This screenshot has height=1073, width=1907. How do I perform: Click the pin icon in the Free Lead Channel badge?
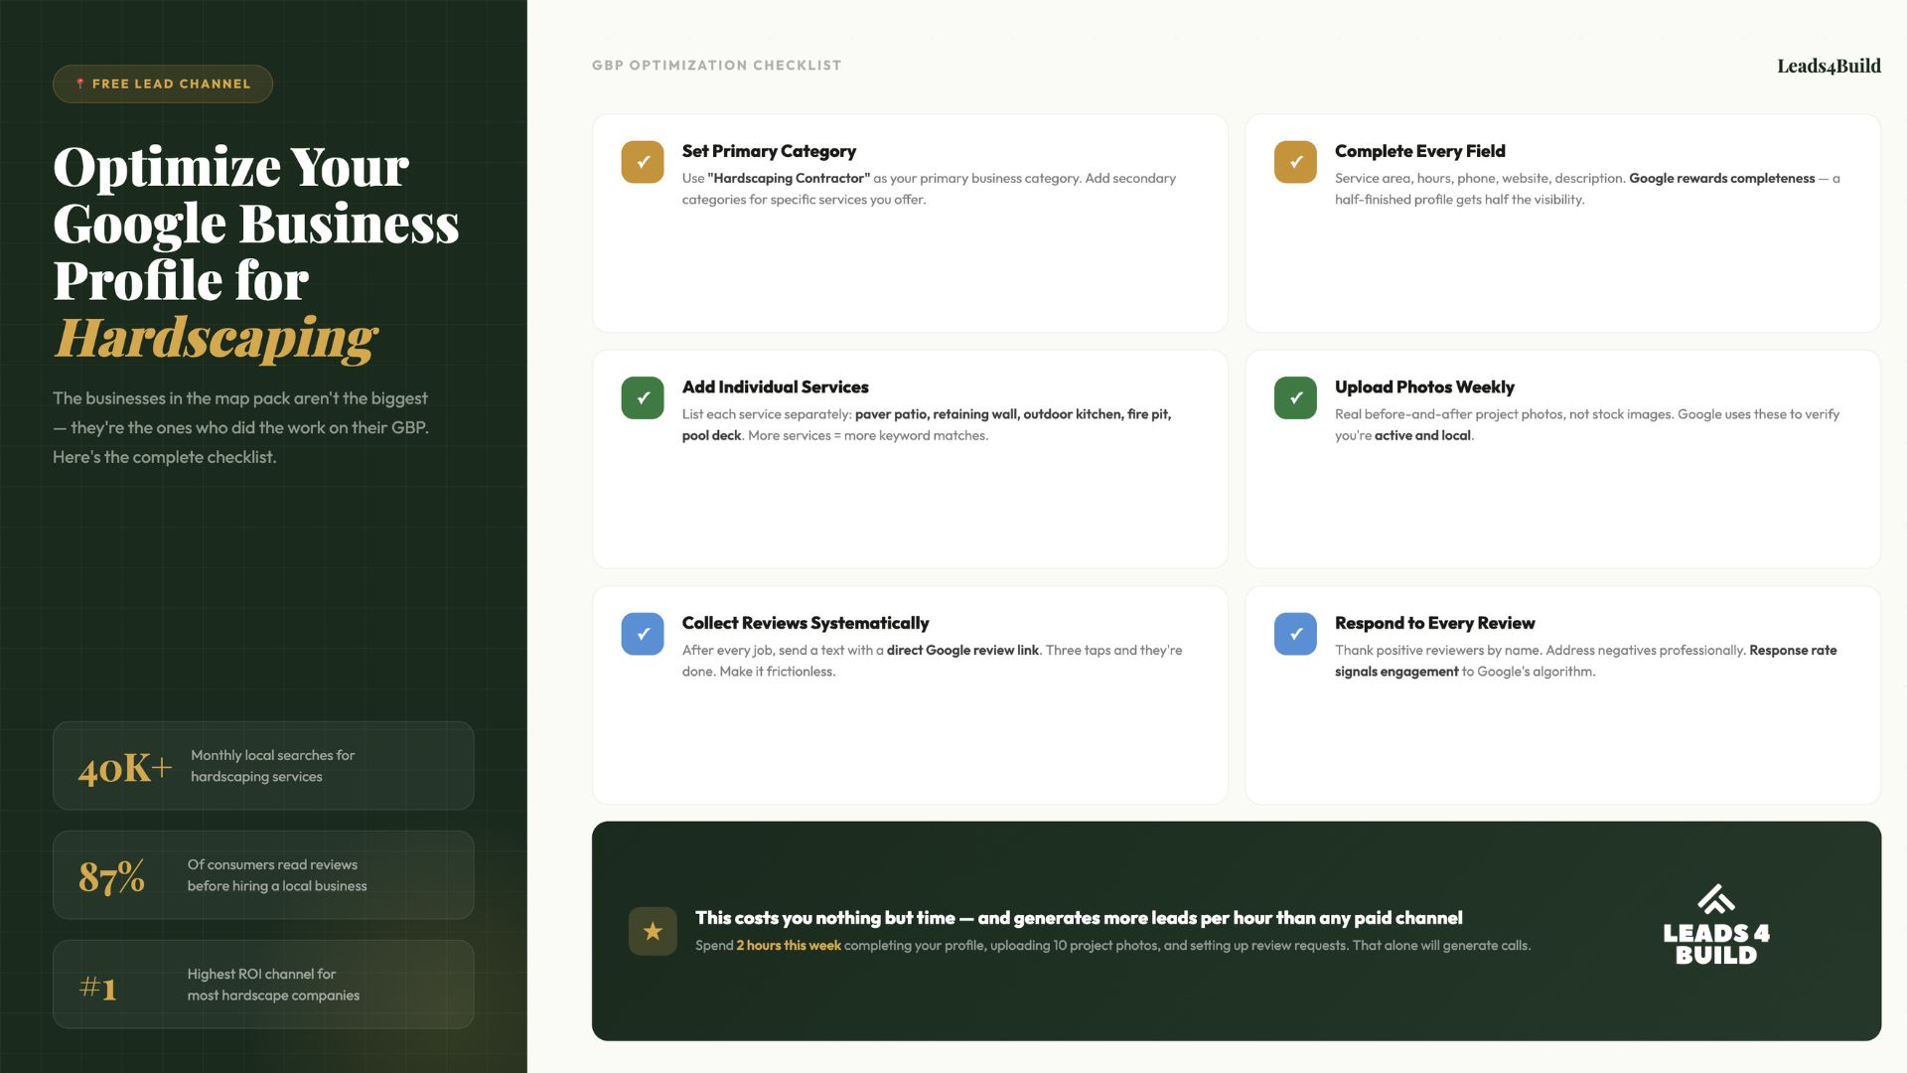(x=80, y=84)
